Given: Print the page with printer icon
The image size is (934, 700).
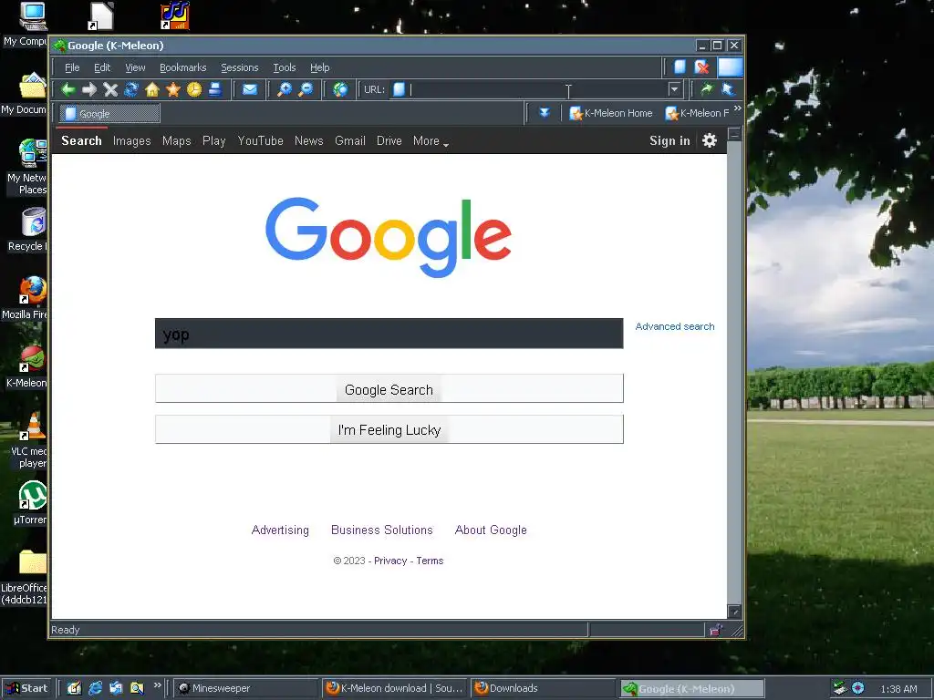Looking at the screenshot, I should click(x=215, y=89).
